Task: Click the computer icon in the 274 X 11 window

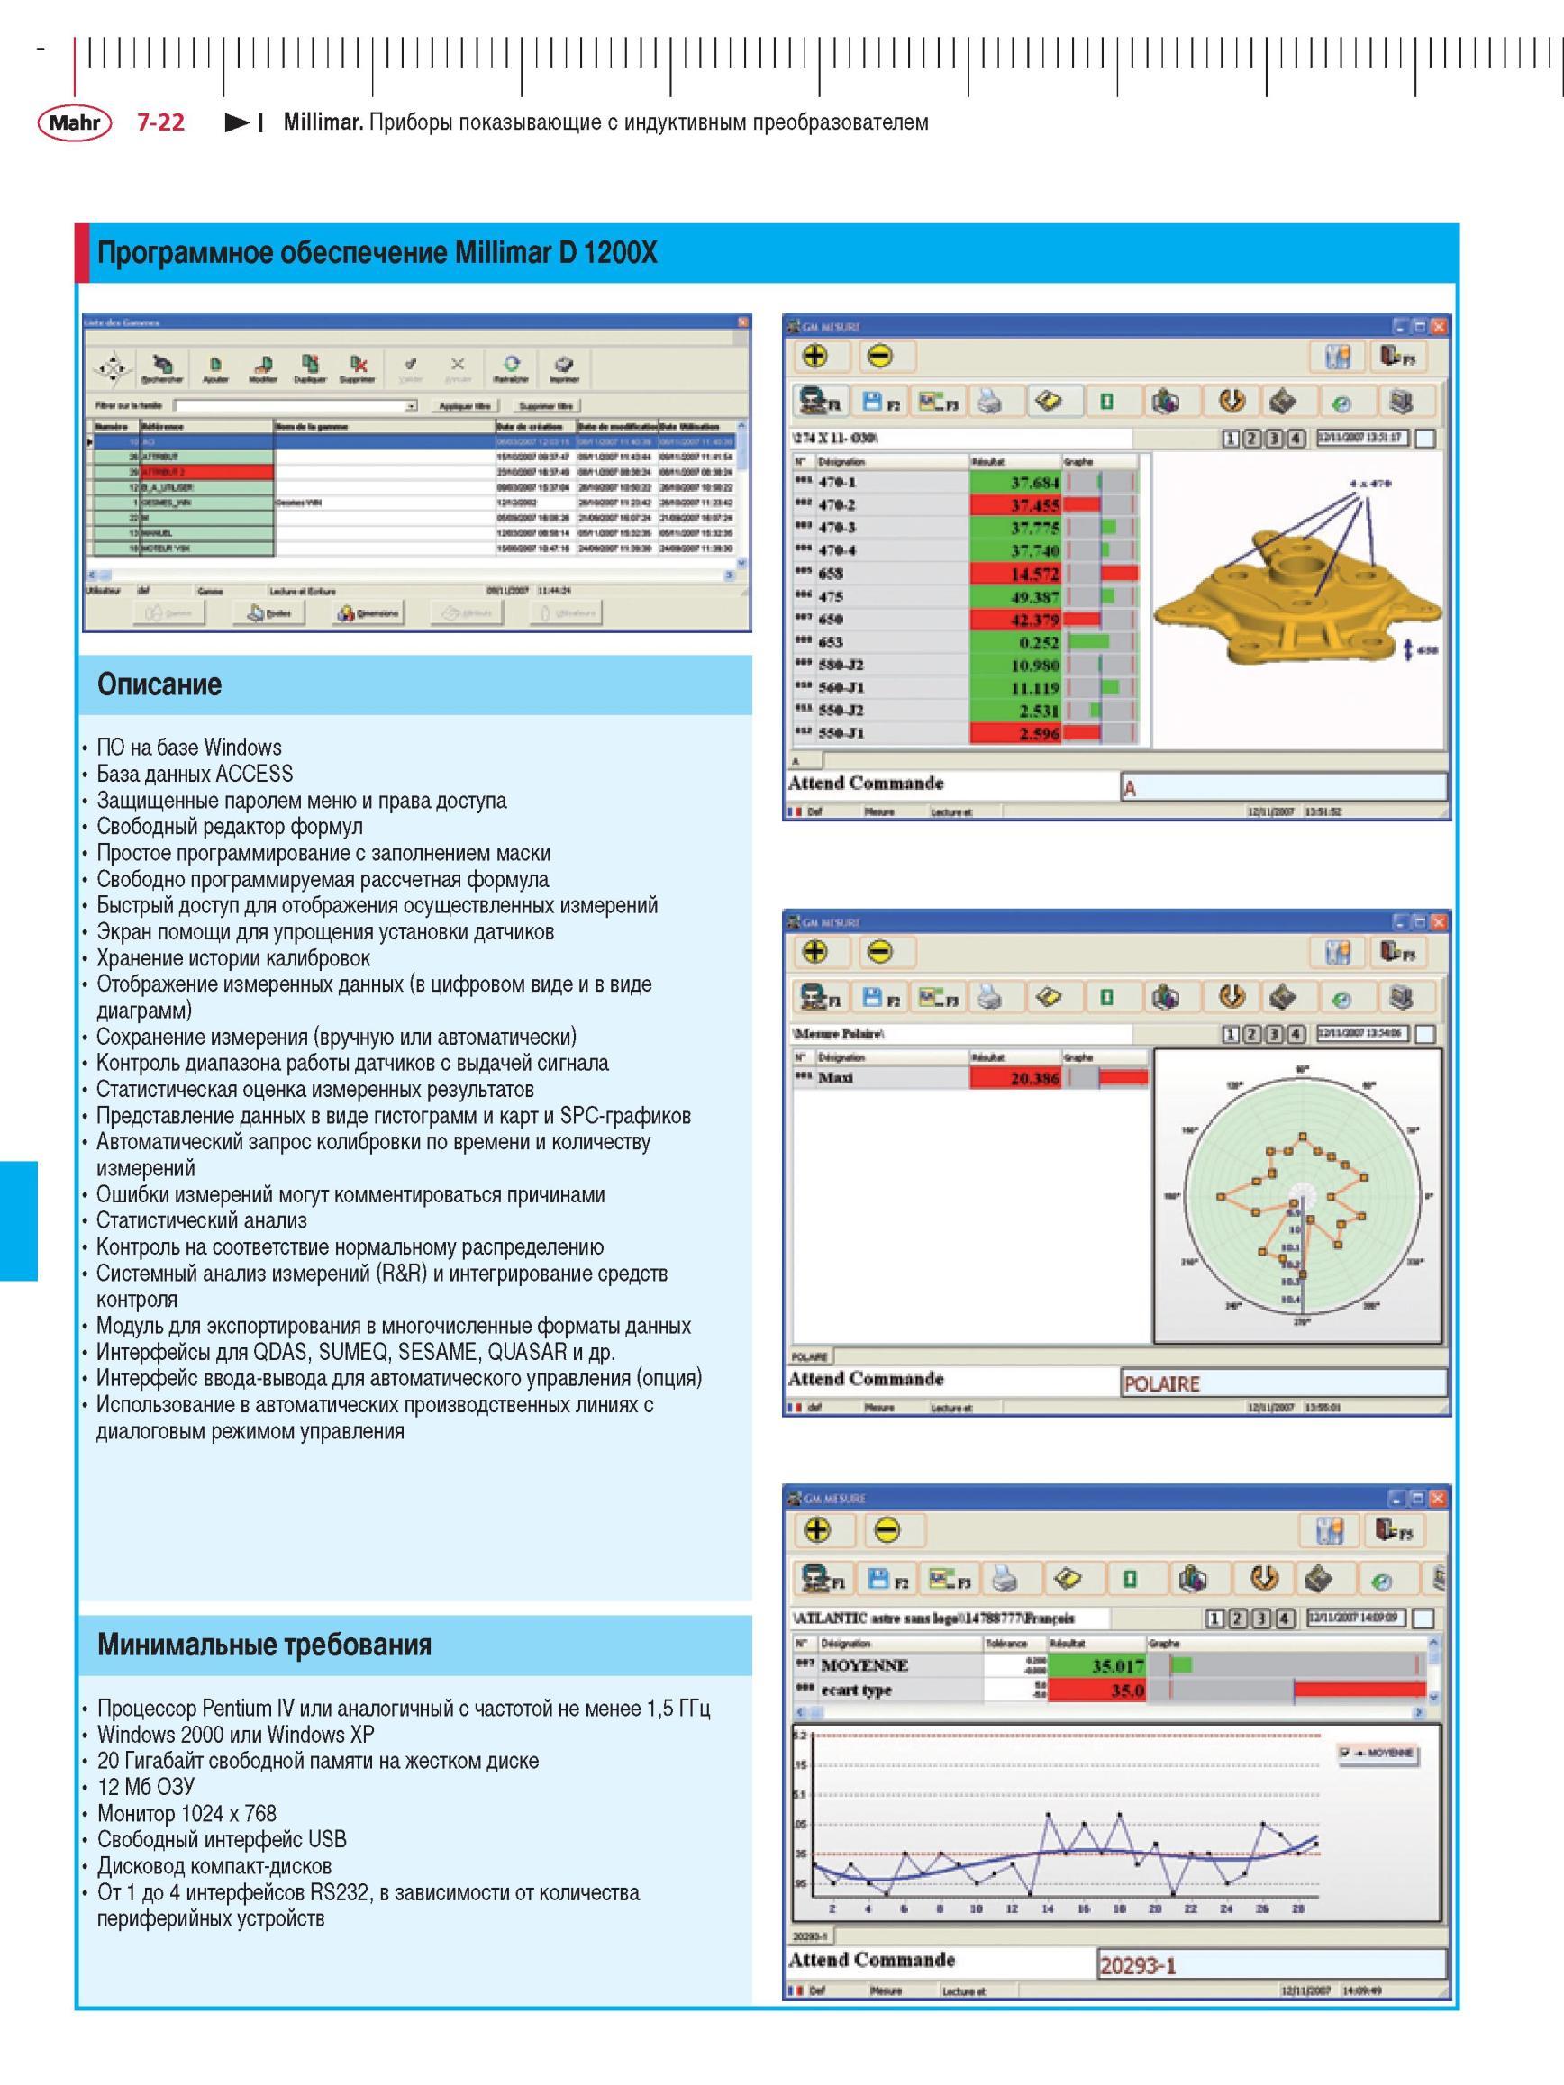Action: pos(1402,403)
